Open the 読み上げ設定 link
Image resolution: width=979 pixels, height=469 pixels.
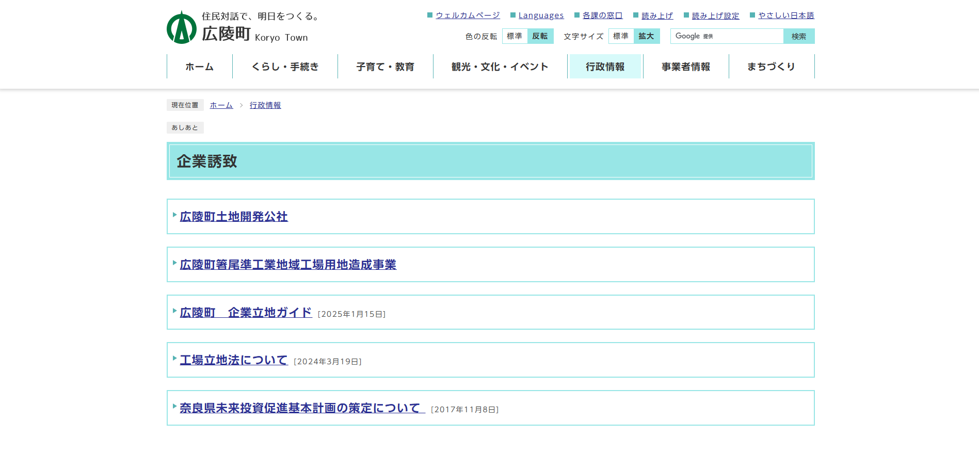click(715, 15)
